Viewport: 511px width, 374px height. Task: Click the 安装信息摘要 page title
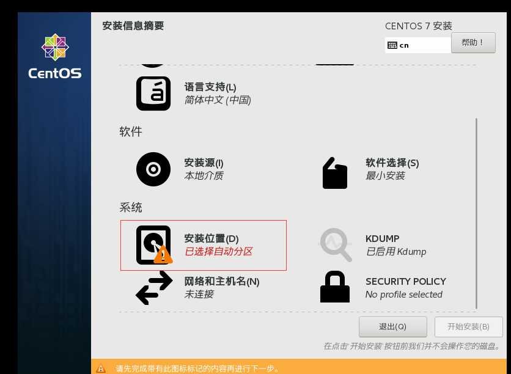click(133, 26)
